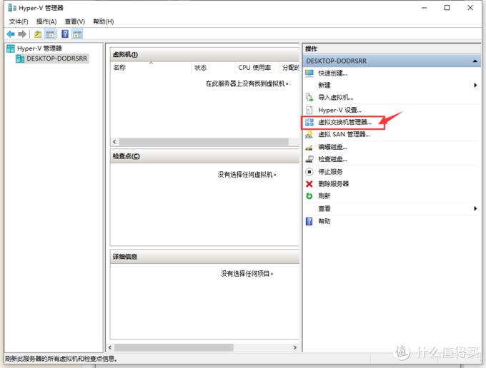Click the 虚拟 SAN 管理器 icon

pyautogui.click(x=309, y=135)
